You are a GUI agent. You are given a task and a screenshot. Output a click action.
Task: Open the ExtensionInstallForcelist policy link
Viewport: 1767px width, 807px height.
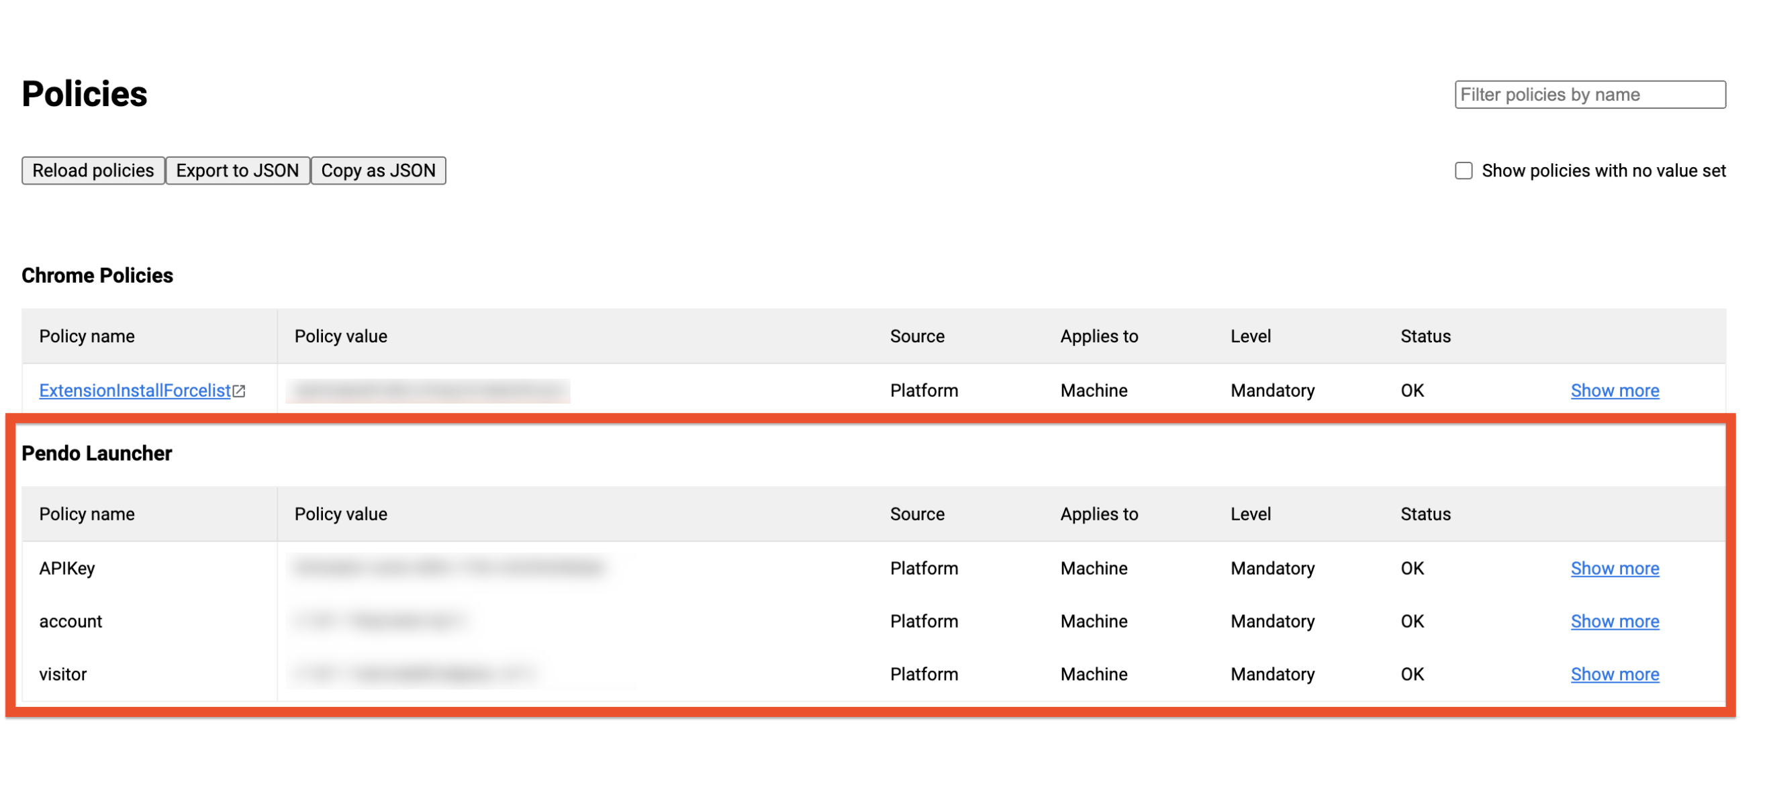pyautogui.click(x=134, y=390)
